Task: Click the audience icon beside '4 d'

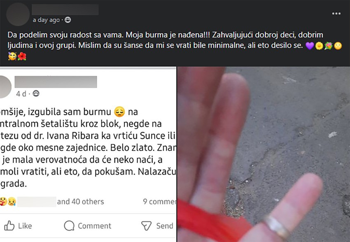Action: 36,93
